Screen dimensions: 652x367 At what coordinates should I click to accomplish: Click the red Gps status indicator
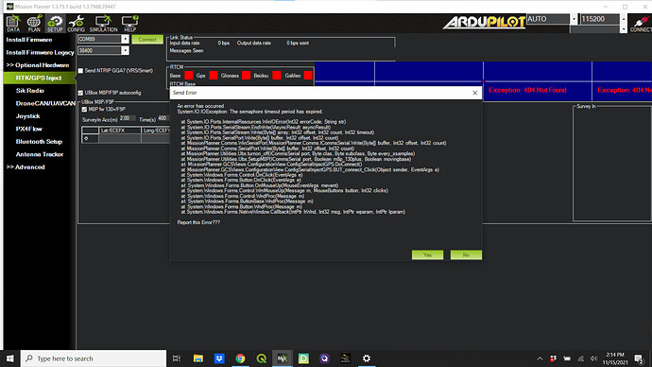[x=214, y=76]
